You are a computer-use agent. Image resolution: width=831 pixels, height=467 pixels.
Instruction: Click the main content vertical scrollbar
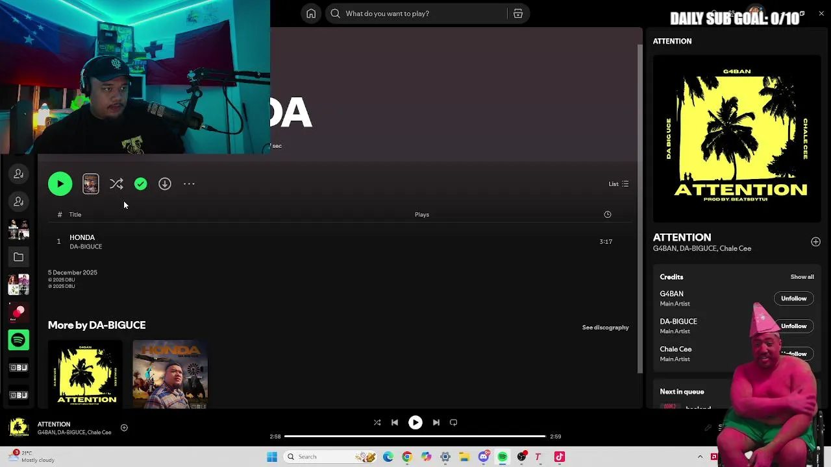click(x=640, y=208)
